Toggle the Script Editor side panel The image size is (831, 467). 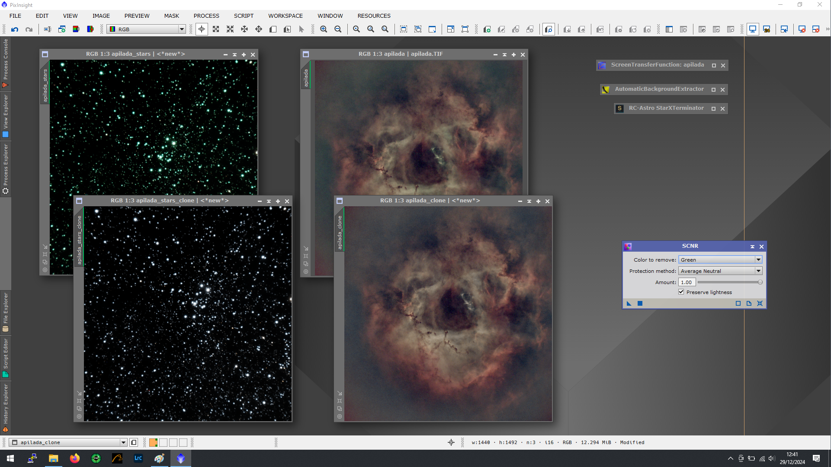click(5, 358)
